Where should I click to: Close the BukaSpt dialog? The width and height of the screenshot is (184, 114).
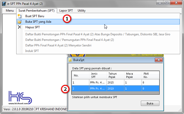(x=159, y=60)
